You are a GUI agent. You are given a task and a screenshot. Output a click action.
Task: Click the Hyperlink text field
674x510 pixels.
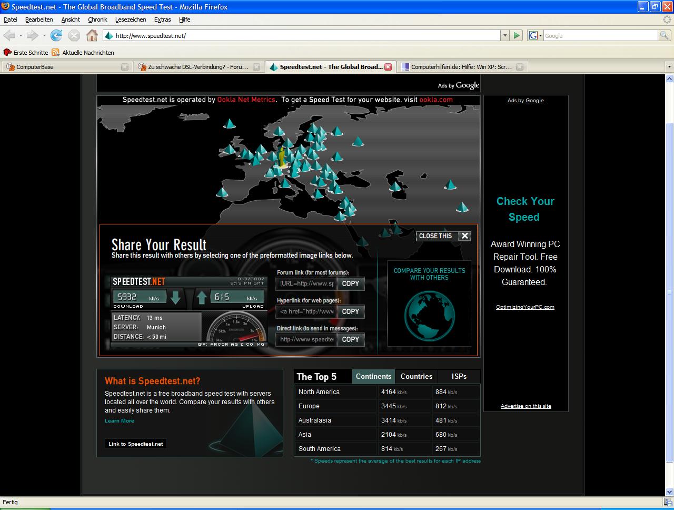click(x=306, y=311)
